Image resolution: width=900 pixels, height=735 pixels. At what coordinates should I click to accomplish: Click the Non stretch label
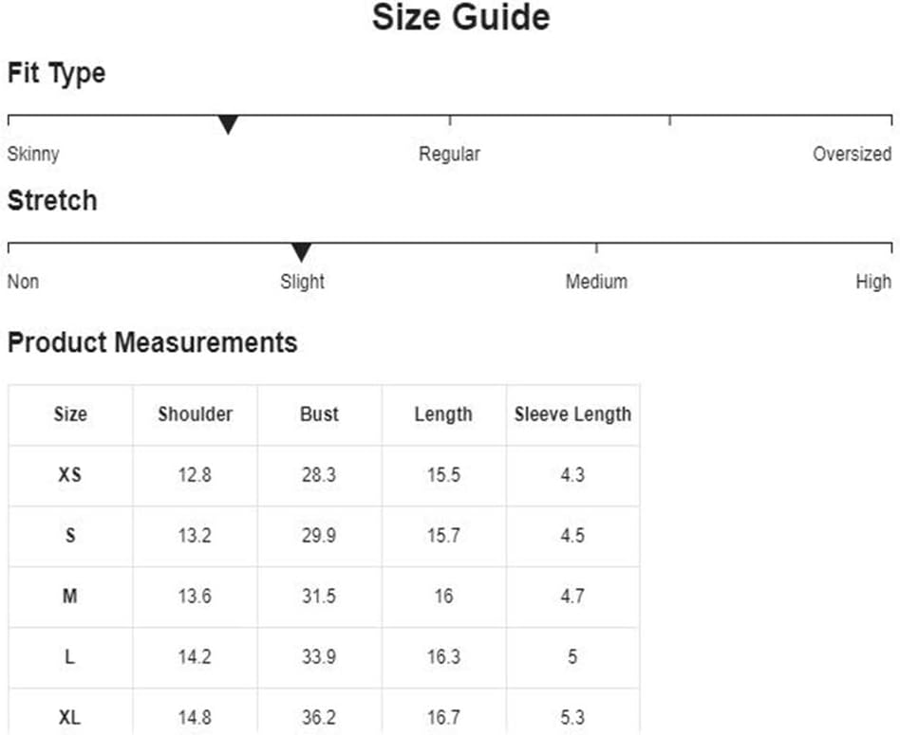coord(23,282)
